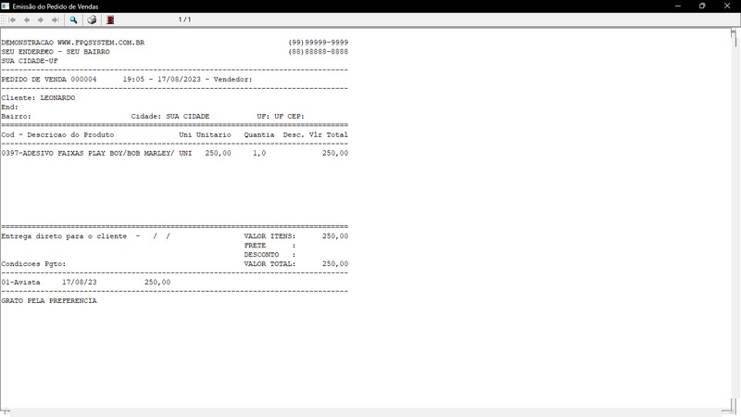
Task: Go to the first page of the report
Action: (x=13, y=19)
